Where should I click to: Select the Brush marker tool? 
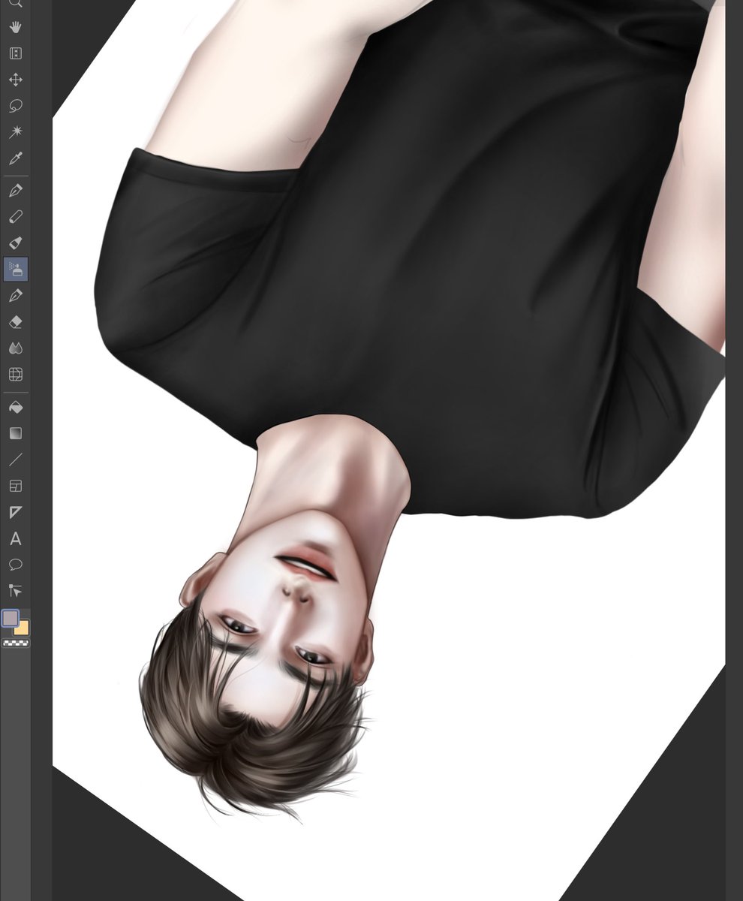(x=15, y=242)
